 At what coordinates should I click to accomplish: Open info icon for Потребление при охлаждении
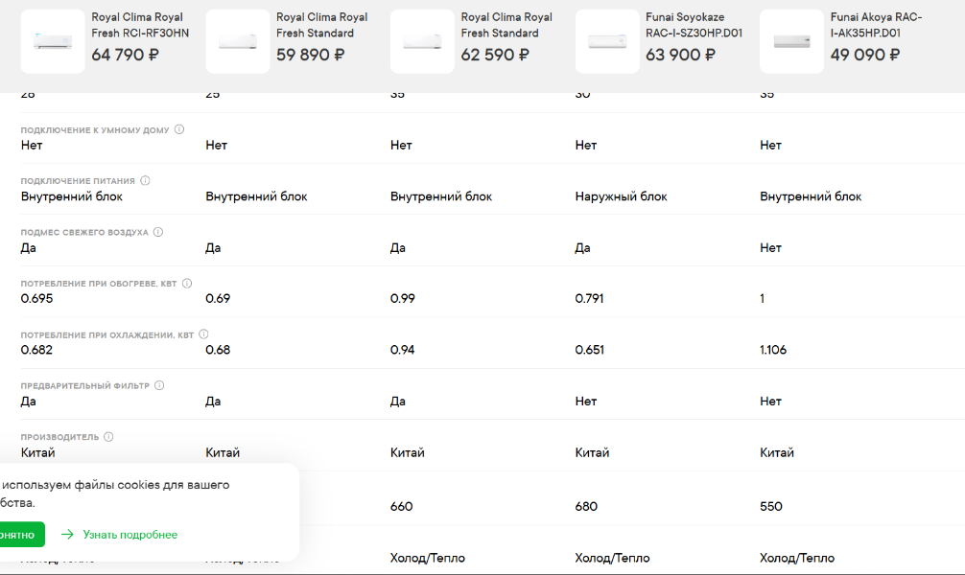(203, 334)
